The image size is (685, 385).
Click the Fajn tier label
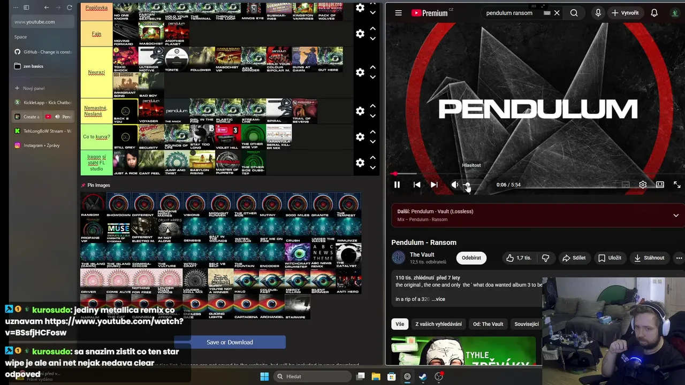(x=96, y=34)
